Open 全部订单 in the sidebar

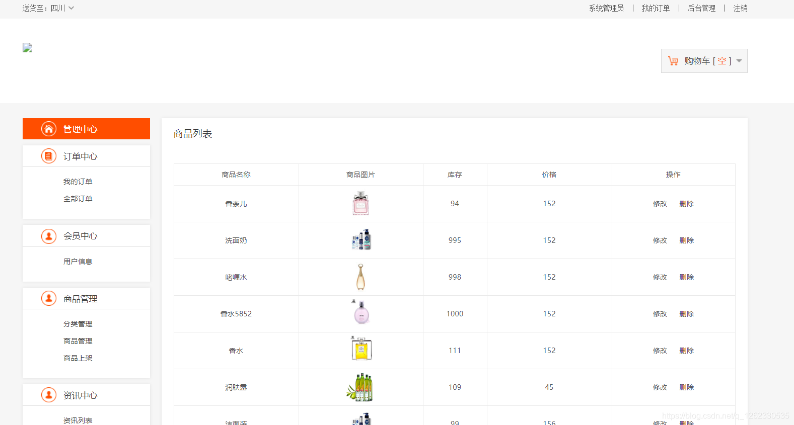78,199
